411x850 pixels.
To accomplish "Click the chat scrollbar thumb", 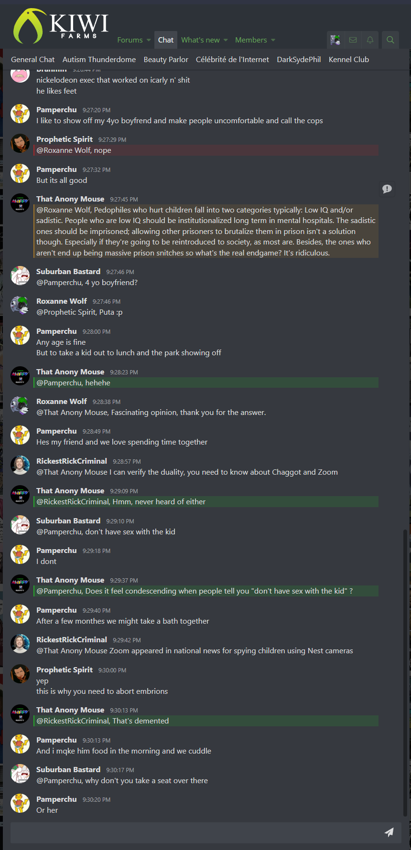I will pyautogui.click(x=405, y=669).
